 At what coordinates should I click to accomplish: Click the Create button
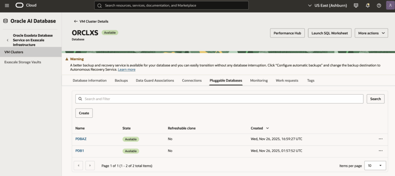tap(84, 113)
